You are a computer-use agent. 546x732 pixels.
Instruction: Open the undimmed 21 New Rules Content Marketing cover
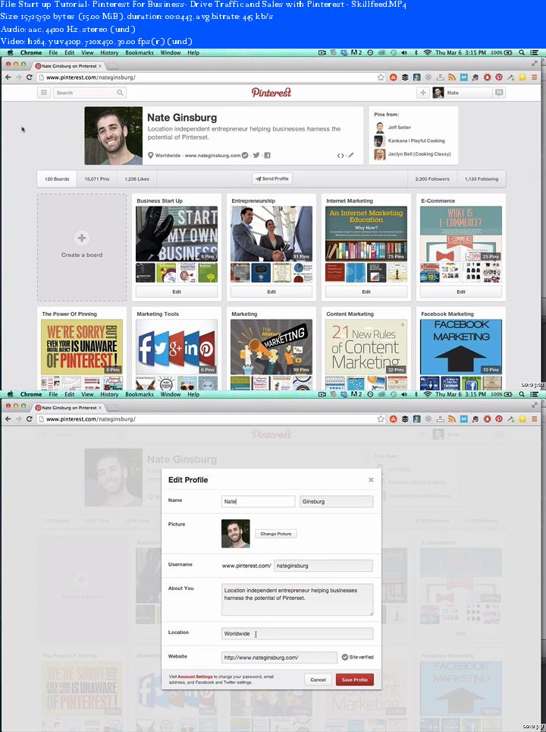(x=366, y=347)
